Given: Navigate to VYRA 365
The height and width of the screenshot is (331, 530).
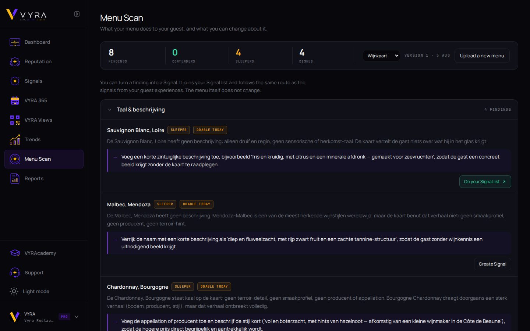Looking at the screenshot, I should (x=44, y=101).
